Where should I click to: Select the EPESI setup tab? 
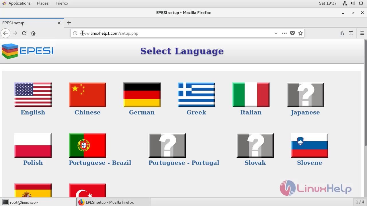(x=32, y=23)
